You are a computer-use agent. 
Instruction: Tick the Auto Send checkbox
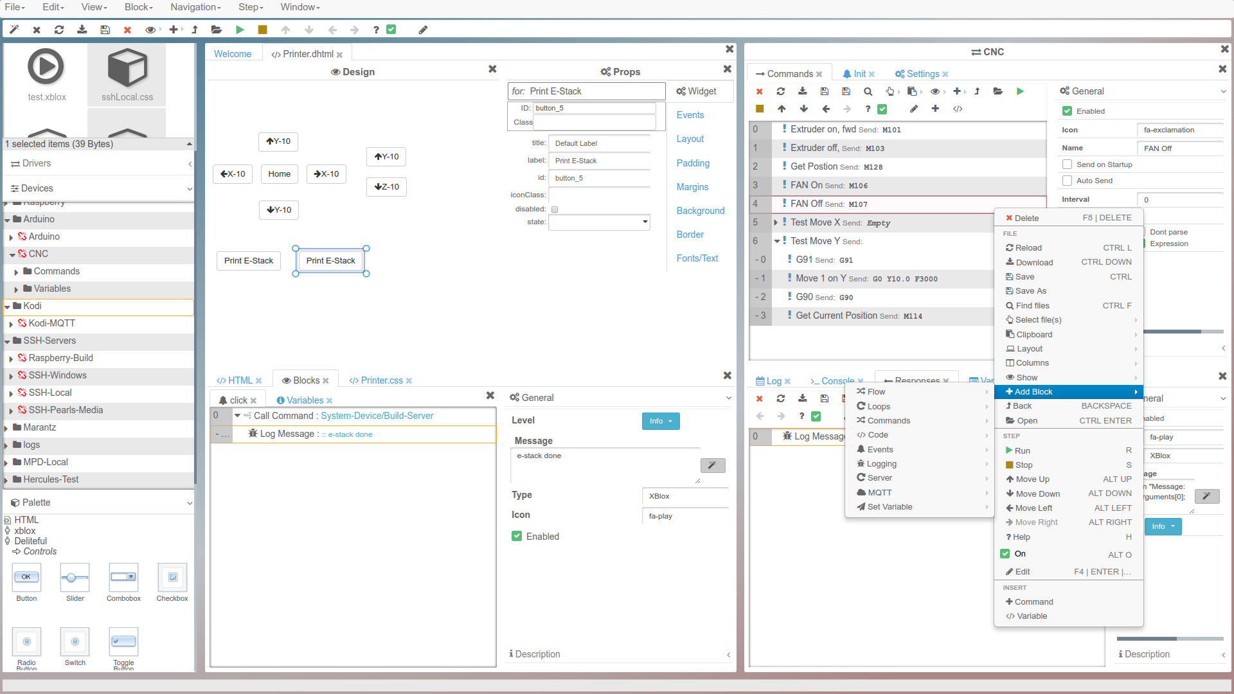tap(1068, 181)
